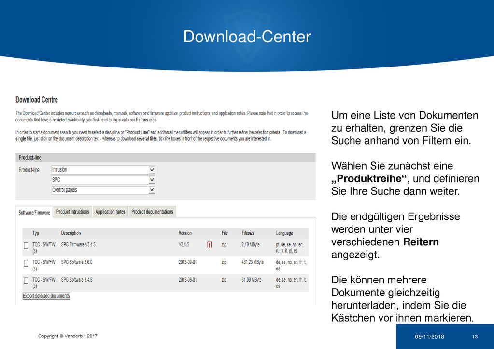Switch to Software/Firmware tab
This screenshot has width=494, height=349.
(34, 212)
